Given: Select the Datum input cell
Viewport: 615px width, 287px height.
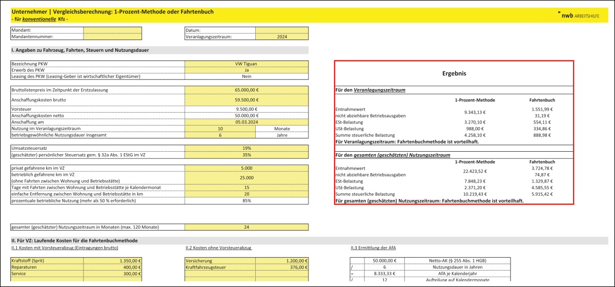Looking at the screenshot, I should pyautogui.click(x=282, y=30).
